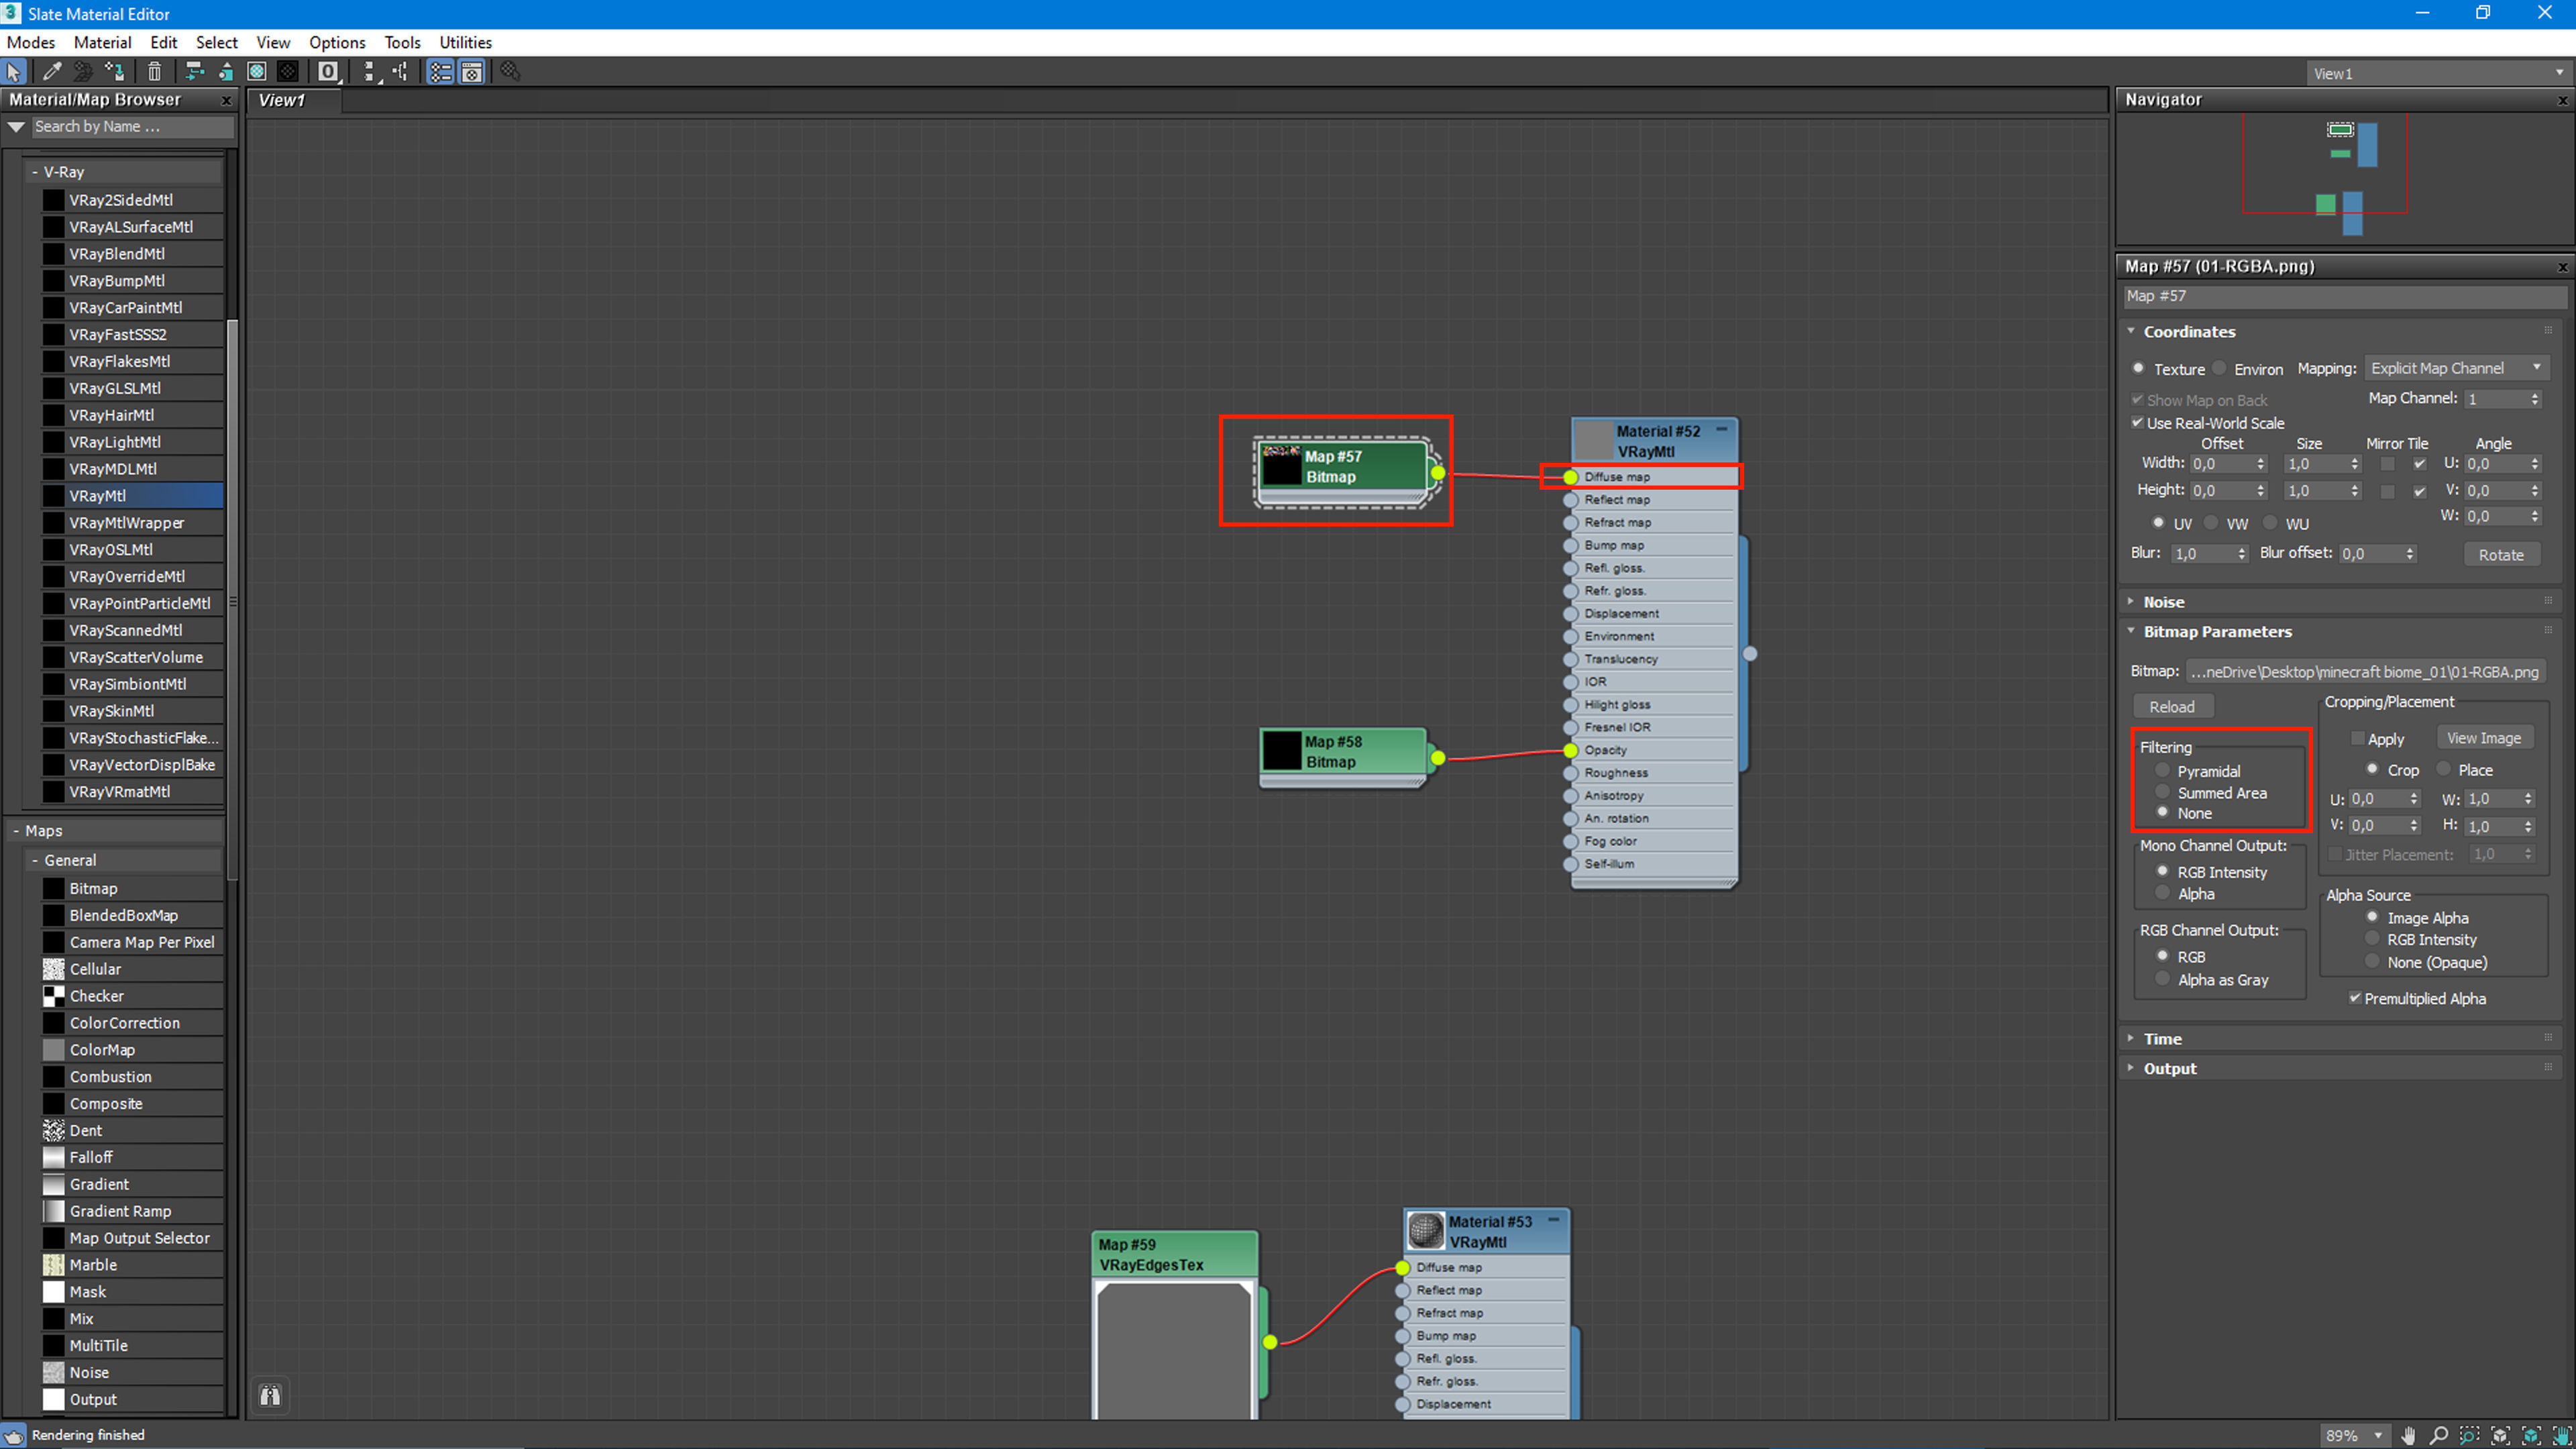The width and height of the screenshot is (2576, 1449).
Task: Select the eyedropper Pick Material tool
Action: tap(52, 71)
